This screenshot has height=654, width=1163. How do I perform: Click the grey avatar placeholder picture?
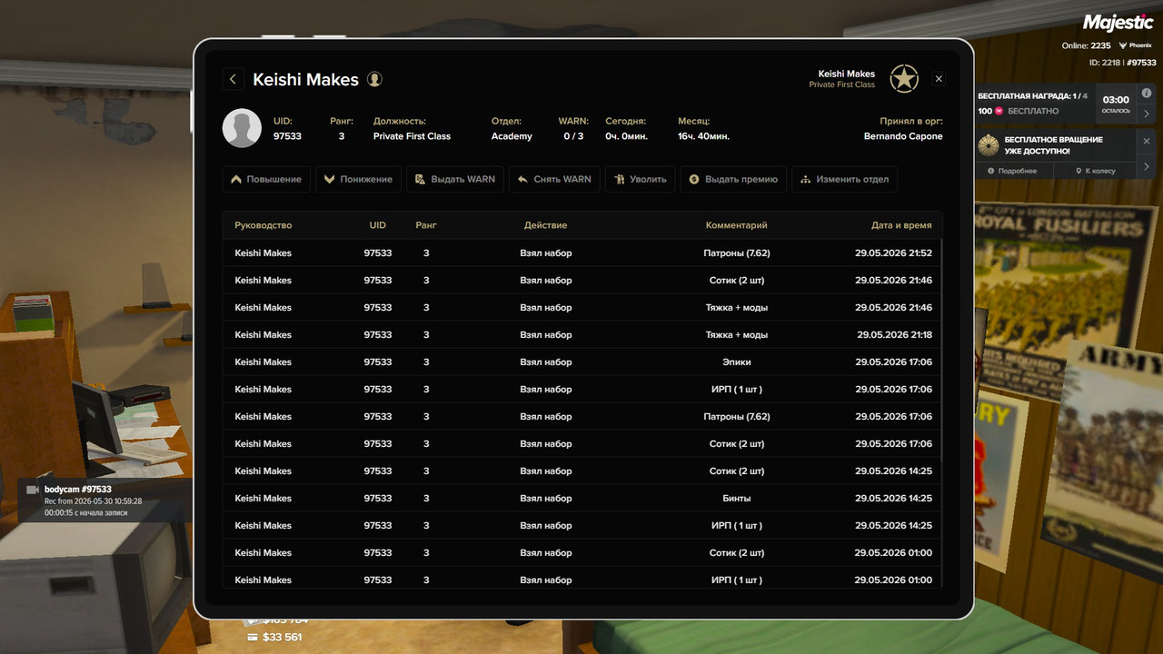point(243,128)
